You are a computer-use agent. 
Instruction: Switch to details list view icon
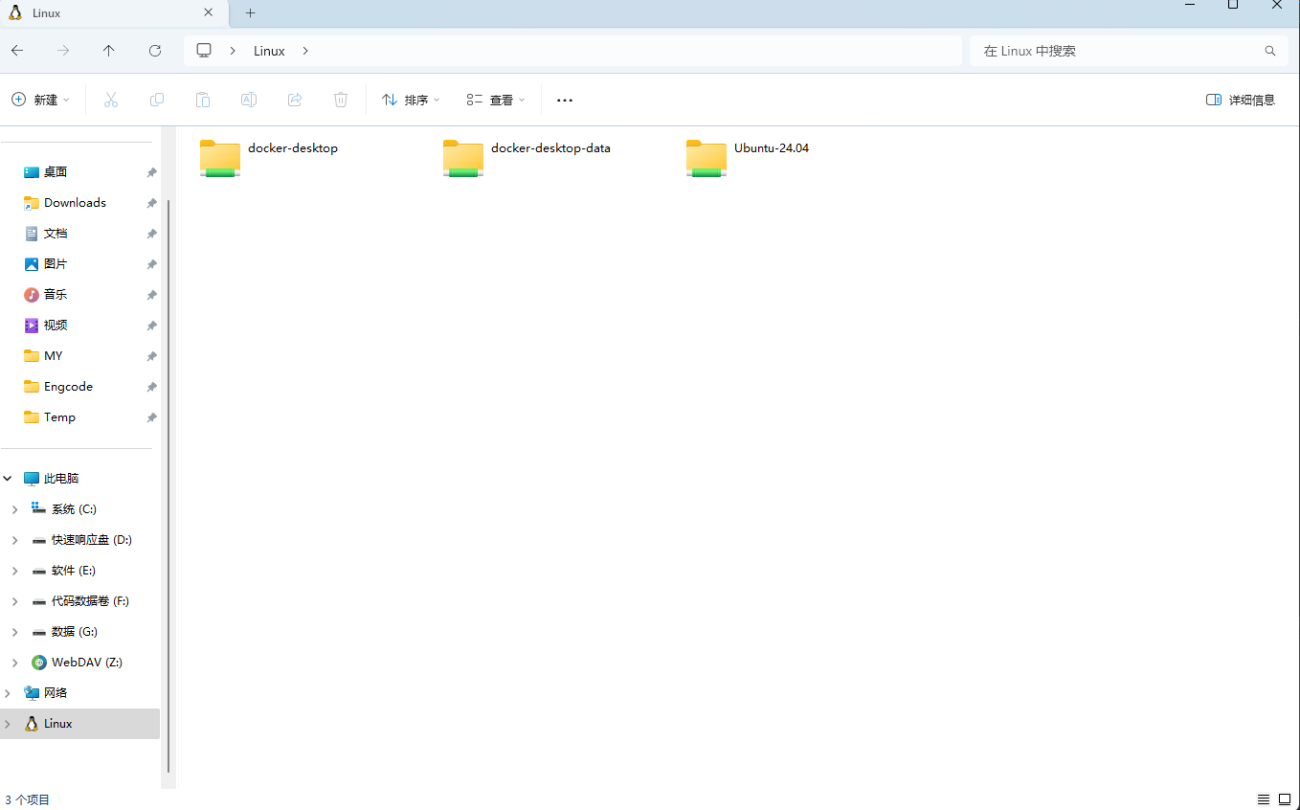tap(1264, 799)
